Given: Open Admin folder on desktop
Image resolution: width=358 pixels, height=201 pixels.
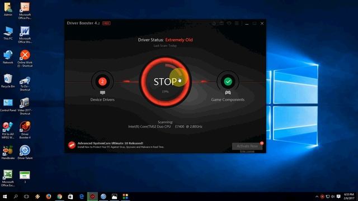Looking at the screenshot, I should click(x=8, y=9).
